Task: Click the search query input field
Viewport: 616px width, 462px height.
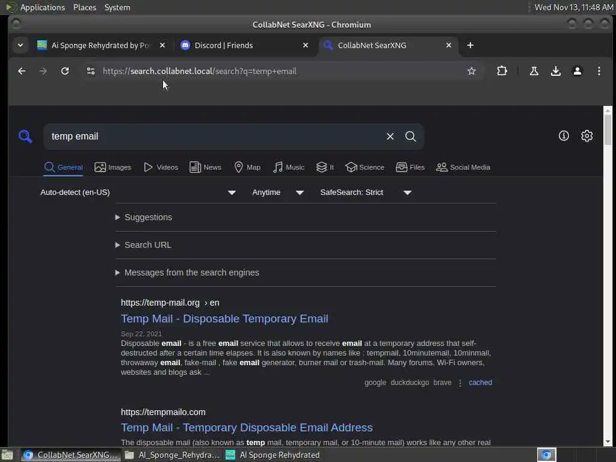Action: click(x=216, y=137)
